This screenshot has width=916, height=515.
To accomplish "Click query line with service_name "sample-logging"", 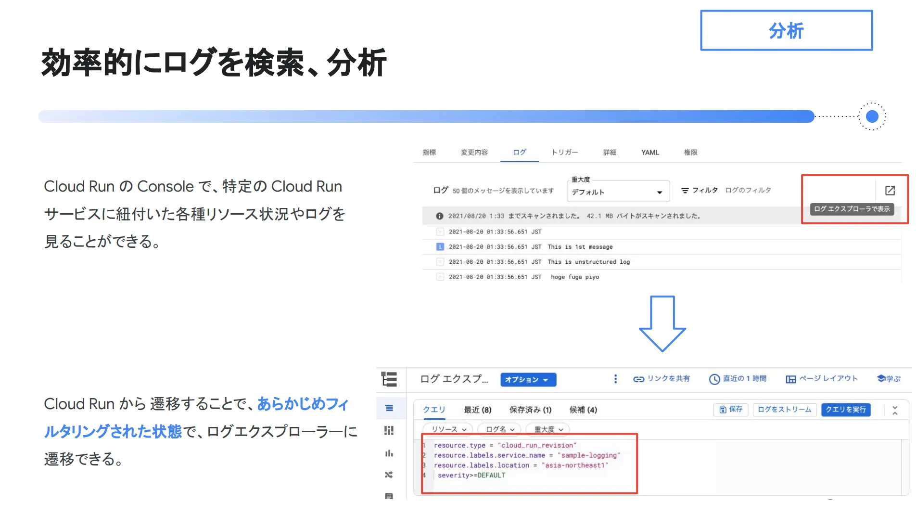I will coord(527,455).
